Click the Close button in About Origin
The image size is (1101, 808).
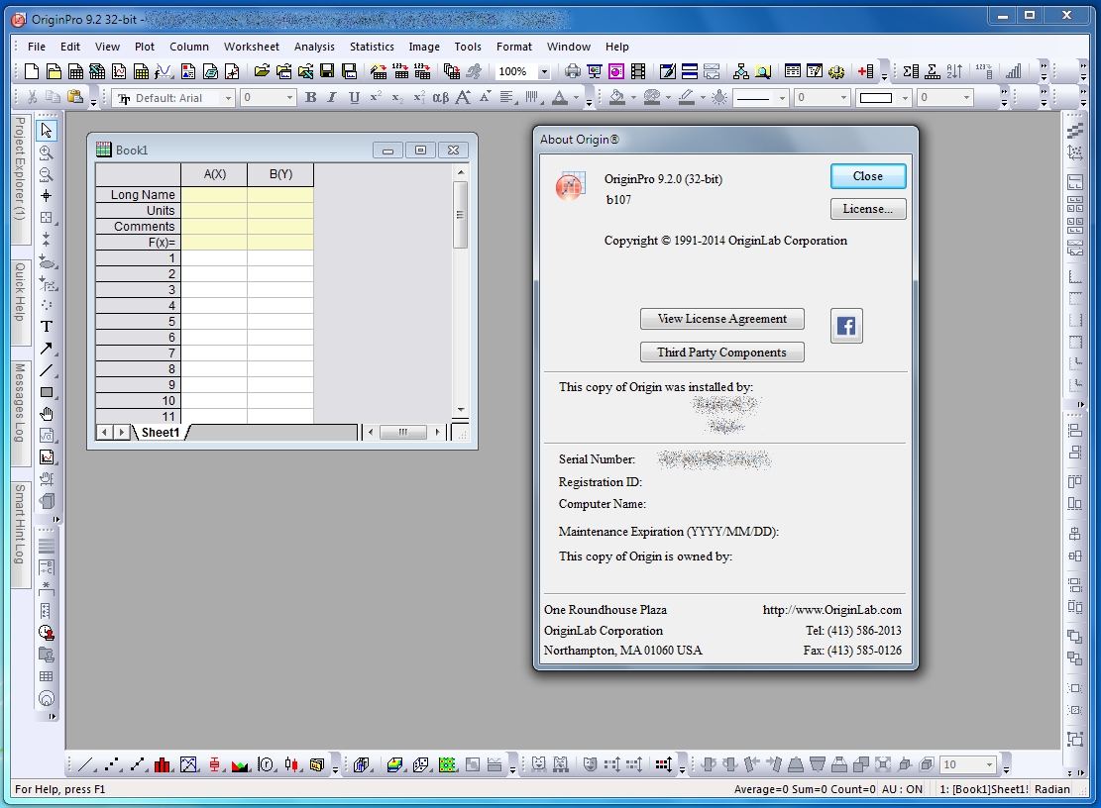point(868,176)
